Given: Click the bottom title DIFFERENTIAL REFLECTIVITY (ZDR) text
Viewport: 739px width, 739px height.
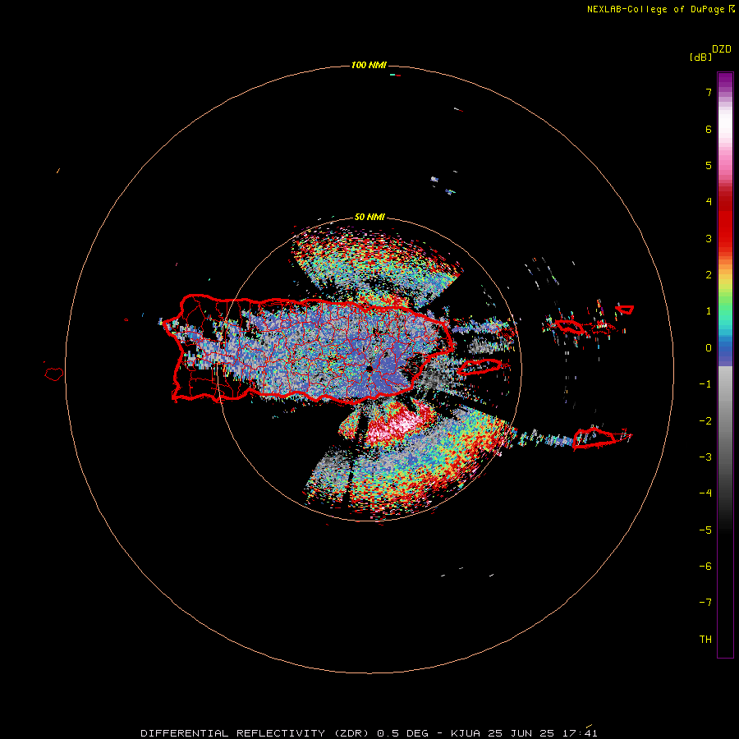Looking at the screenshot, I should pos(256,733).
